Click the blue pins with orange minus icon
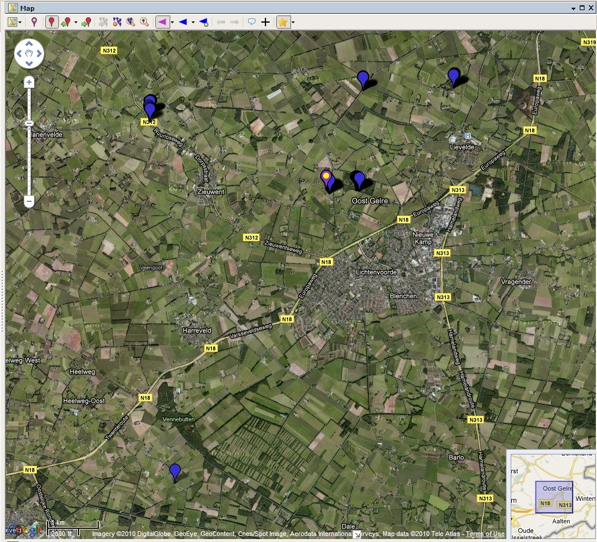 point(117,22)
